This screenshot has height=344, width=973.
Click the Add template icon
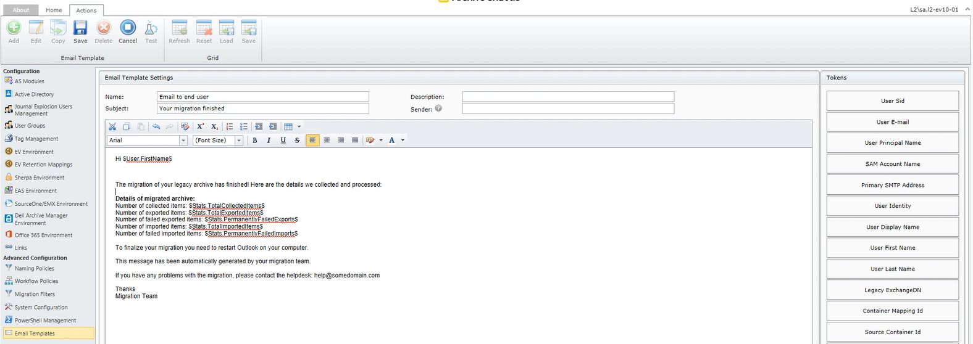pos(14,28)
